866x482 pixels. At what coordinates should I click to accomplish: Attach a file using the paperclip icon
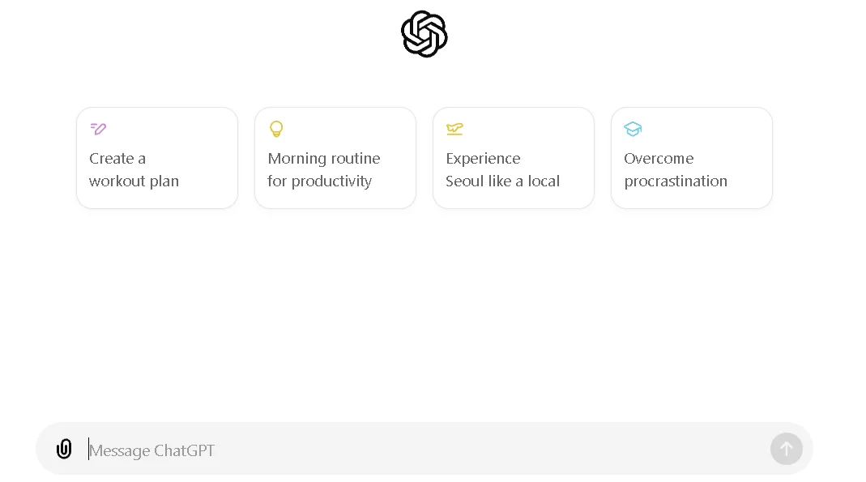pyautogui.click(x=64, y=449)
